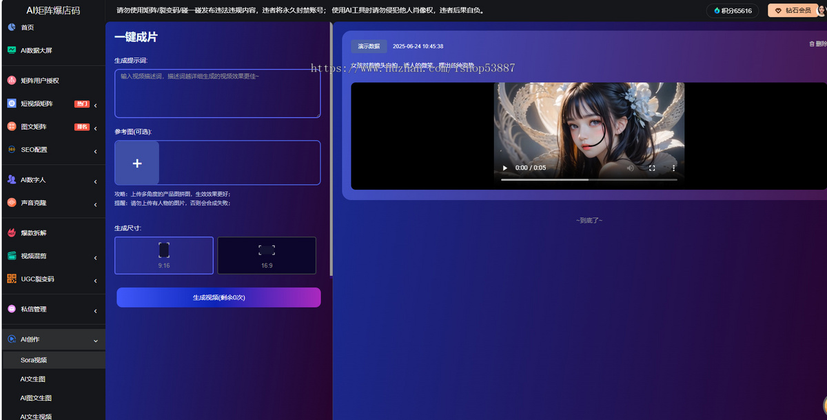This screenshot has height=420, width=827.
Task: Click the AI矩阵爆店码 logo title
Action: point(53,10)
